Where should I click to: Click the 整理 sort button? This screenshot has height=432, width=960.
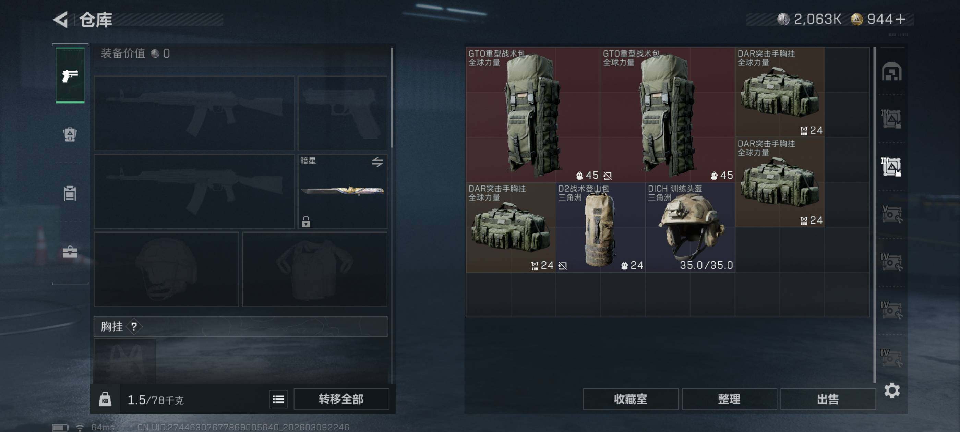(729, 399)
